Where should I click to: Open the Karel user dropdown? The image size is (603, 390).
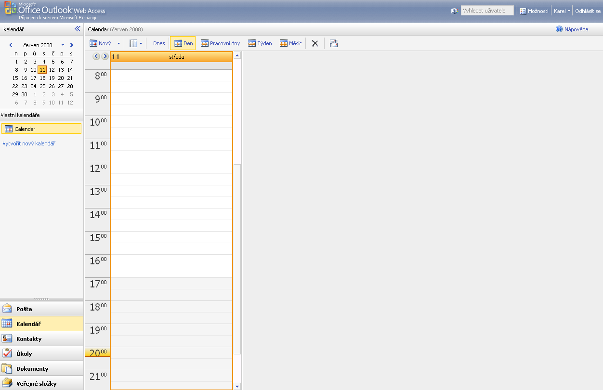pyautogui.click(x=562, y=10)
